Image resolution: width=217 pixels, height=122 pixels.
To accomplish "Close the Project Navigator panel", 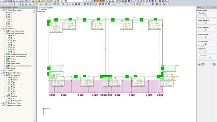I will 35,7.
